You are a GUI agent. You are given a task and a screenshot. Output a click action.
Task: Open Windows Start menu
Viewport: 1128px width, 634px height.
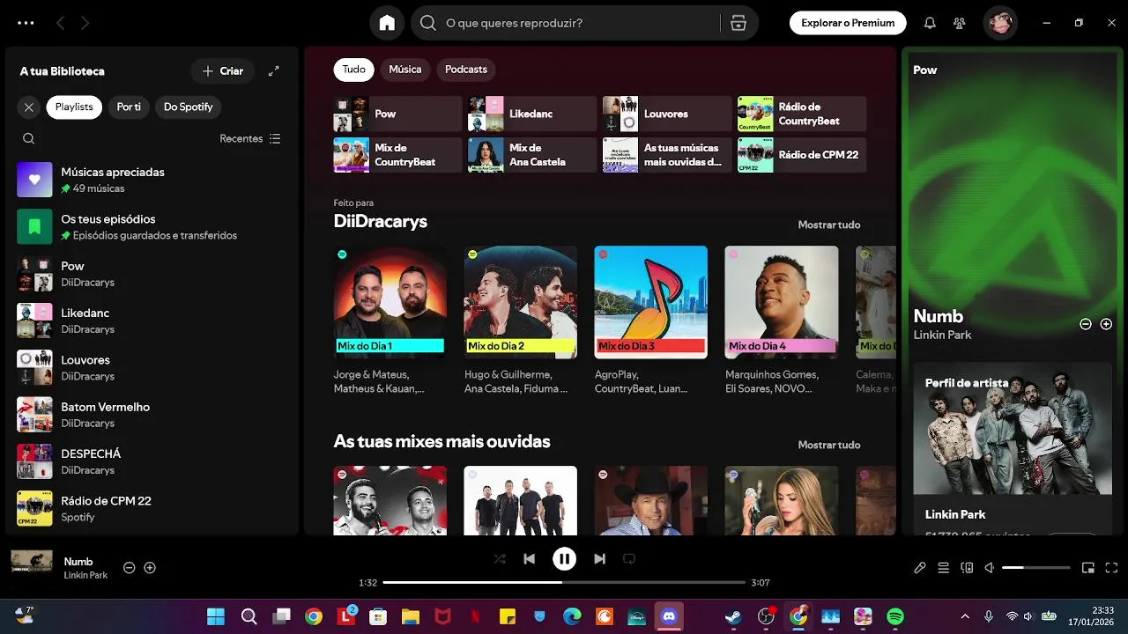[x=216, y=616]
